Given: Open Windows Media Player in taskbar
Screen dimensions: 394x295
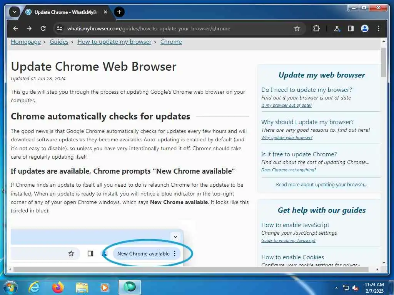Looking at the screenshot, I should [105, 287].
